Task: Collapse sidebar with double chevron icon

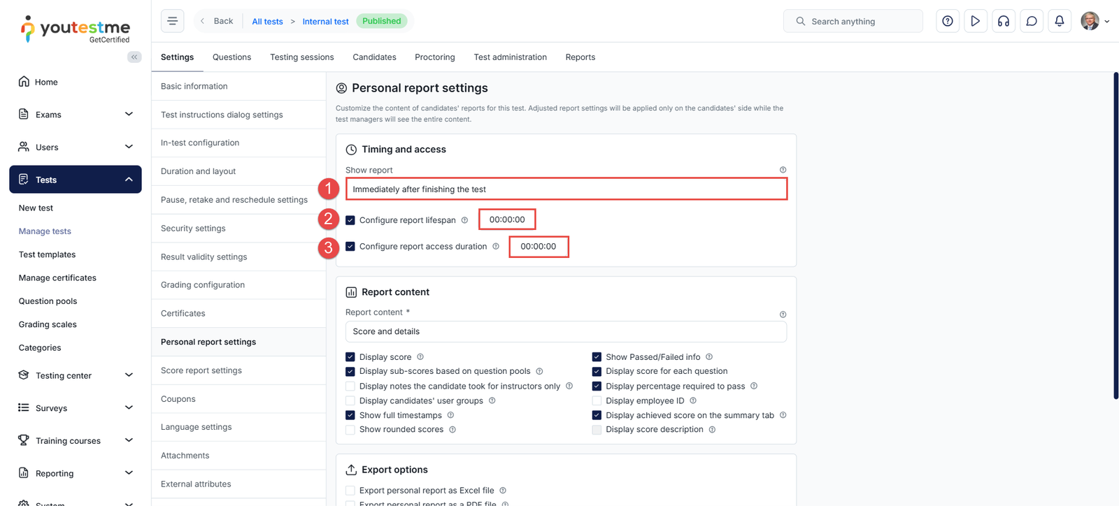Action: [134, 57]
